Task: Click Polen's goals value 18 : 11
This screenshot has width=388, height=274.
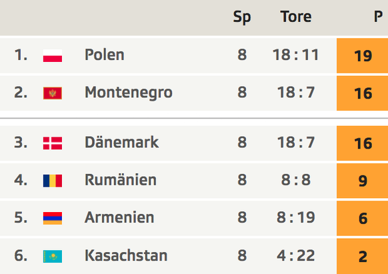Action: (296, 55)
